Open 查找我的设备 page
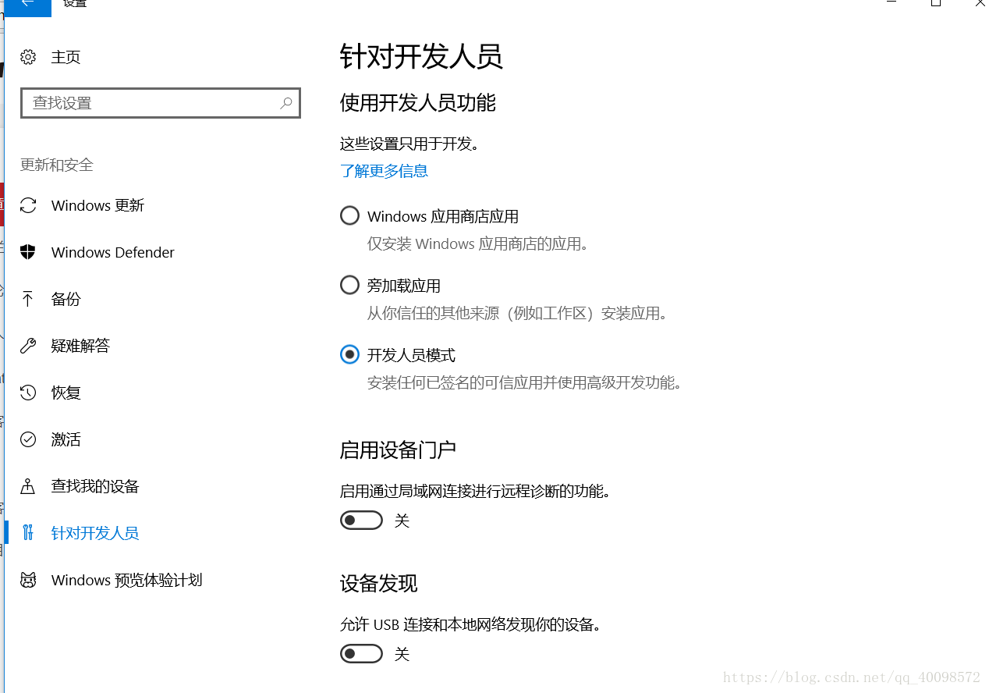Image resolution: width=989 pixels, height=693 pixels. pyautogui.click(x=95, y=486)
